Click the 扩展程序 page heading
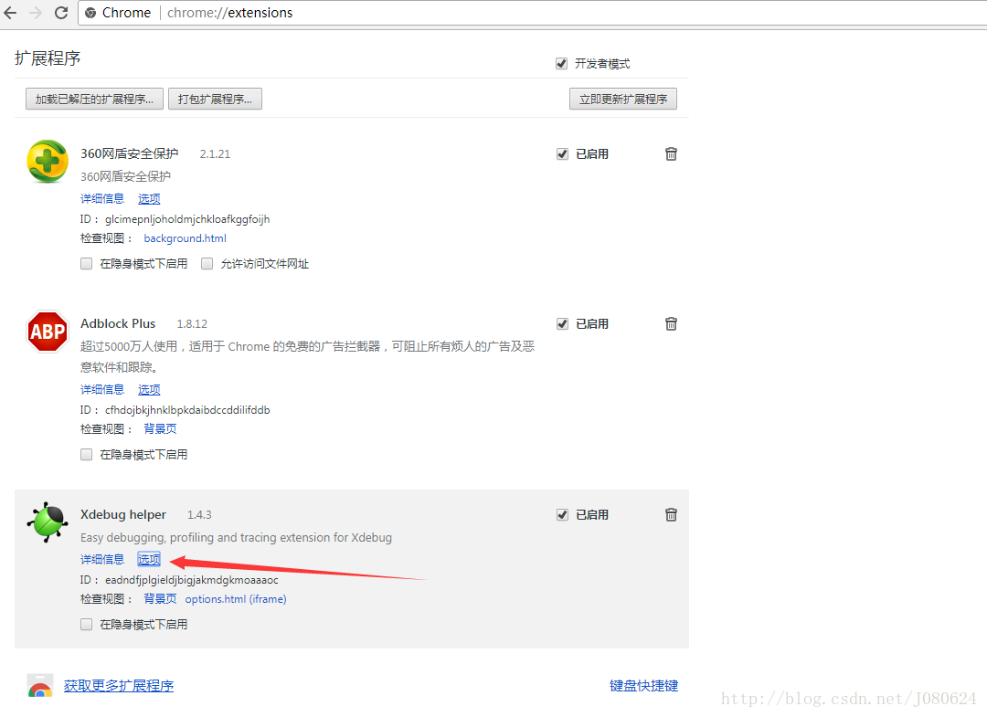The width and height of the screenshot is (987, 717). pyautogui.click(x=48, y=58)
